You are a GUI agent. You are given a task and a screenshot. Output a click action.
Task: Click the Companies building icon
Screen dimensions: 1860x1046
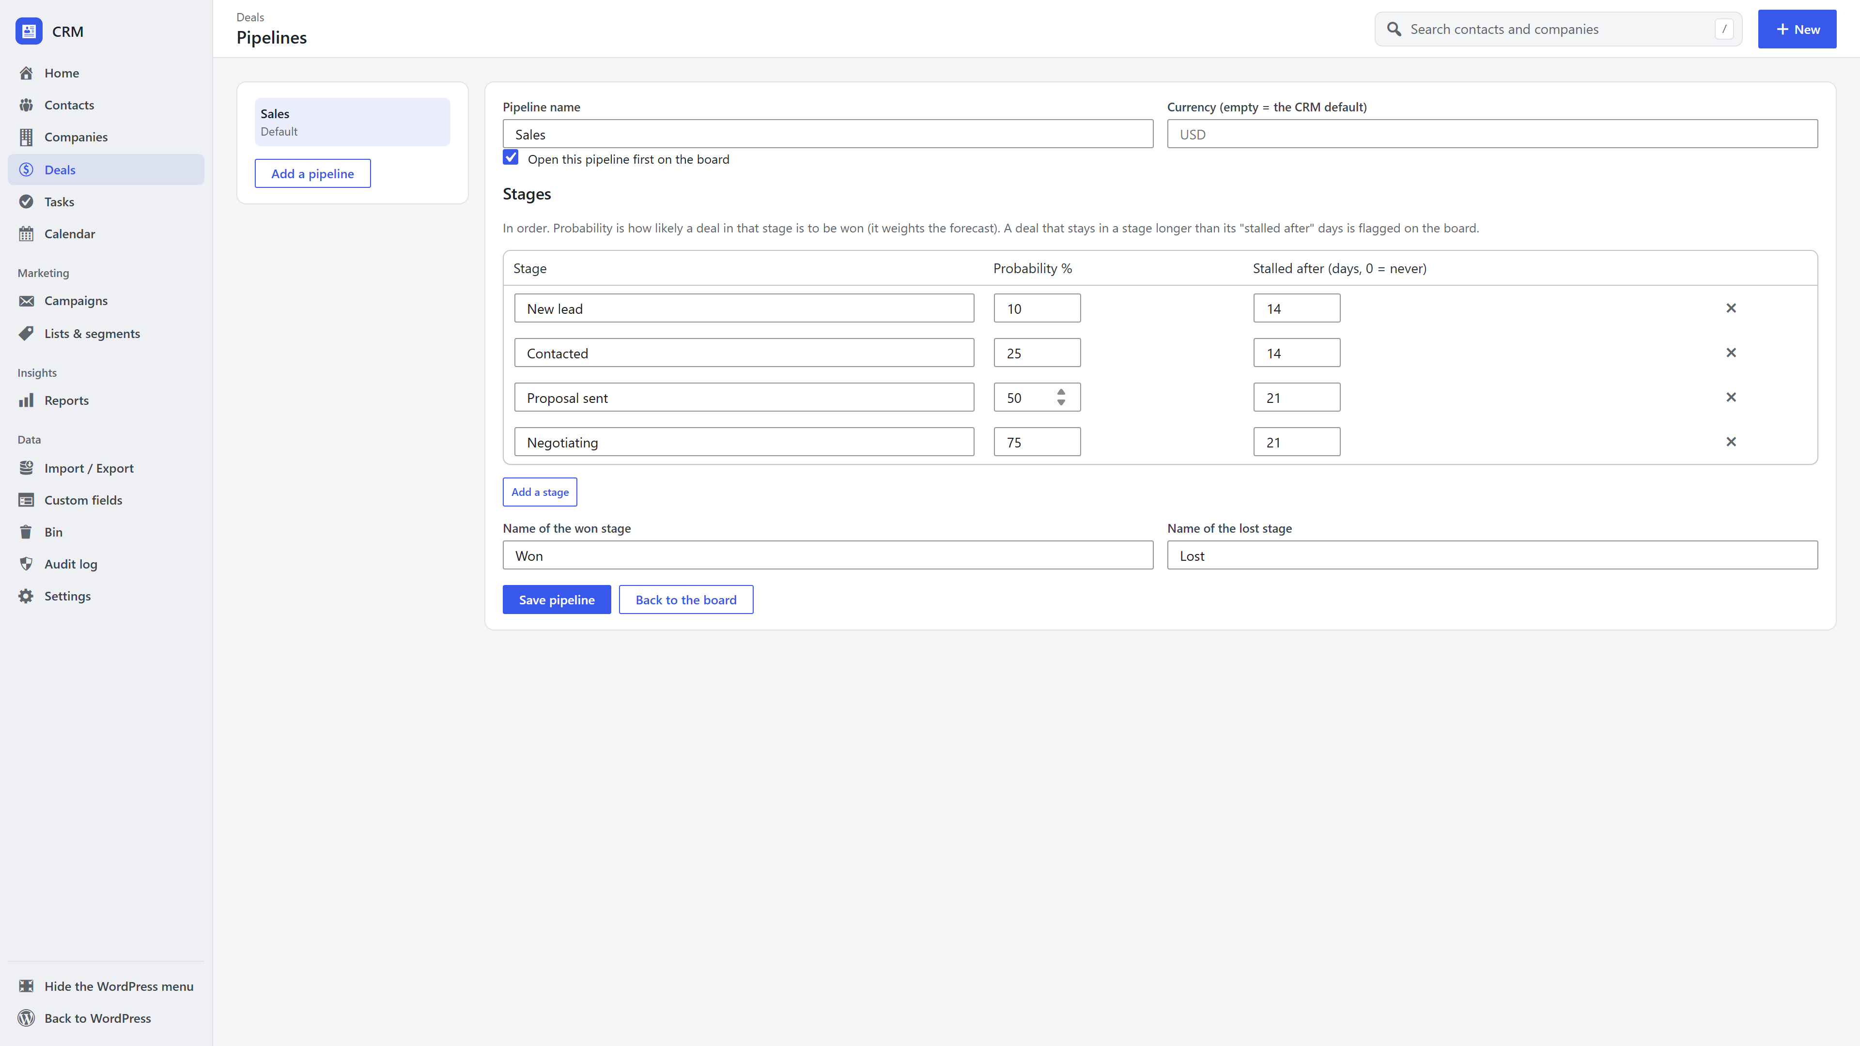[27, 137]
